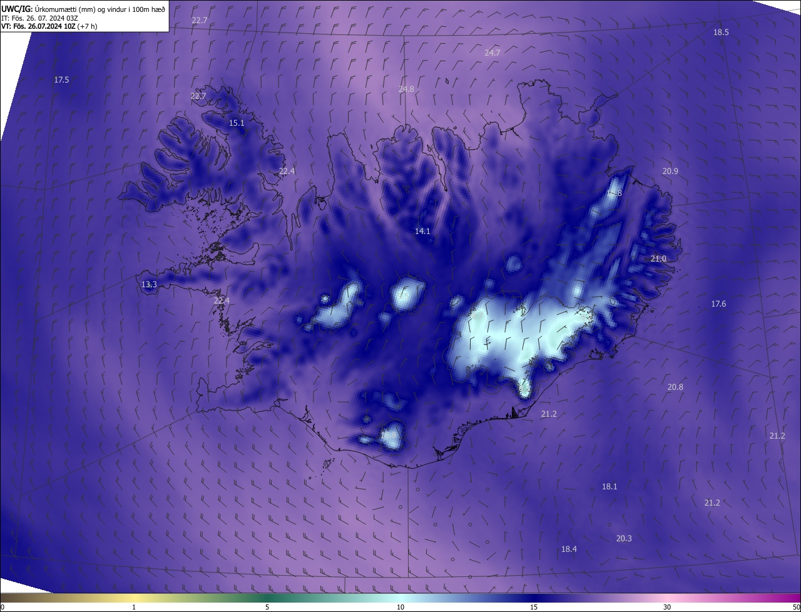Screen dimensions: 801x612
Task: Click the '5' tick on the color scale
Action: pyautogui.click(x=267, y=607)
